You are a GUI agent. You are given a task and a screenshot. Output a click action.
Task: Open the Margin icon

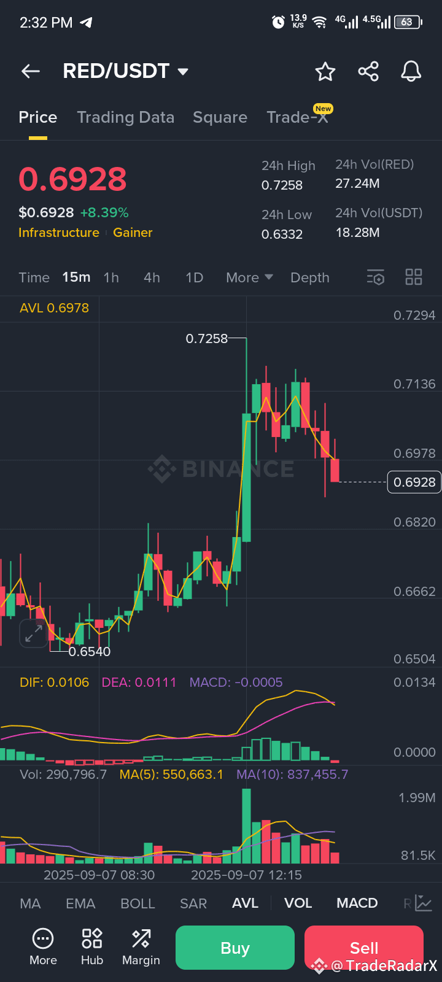click(x=141, y=948)
